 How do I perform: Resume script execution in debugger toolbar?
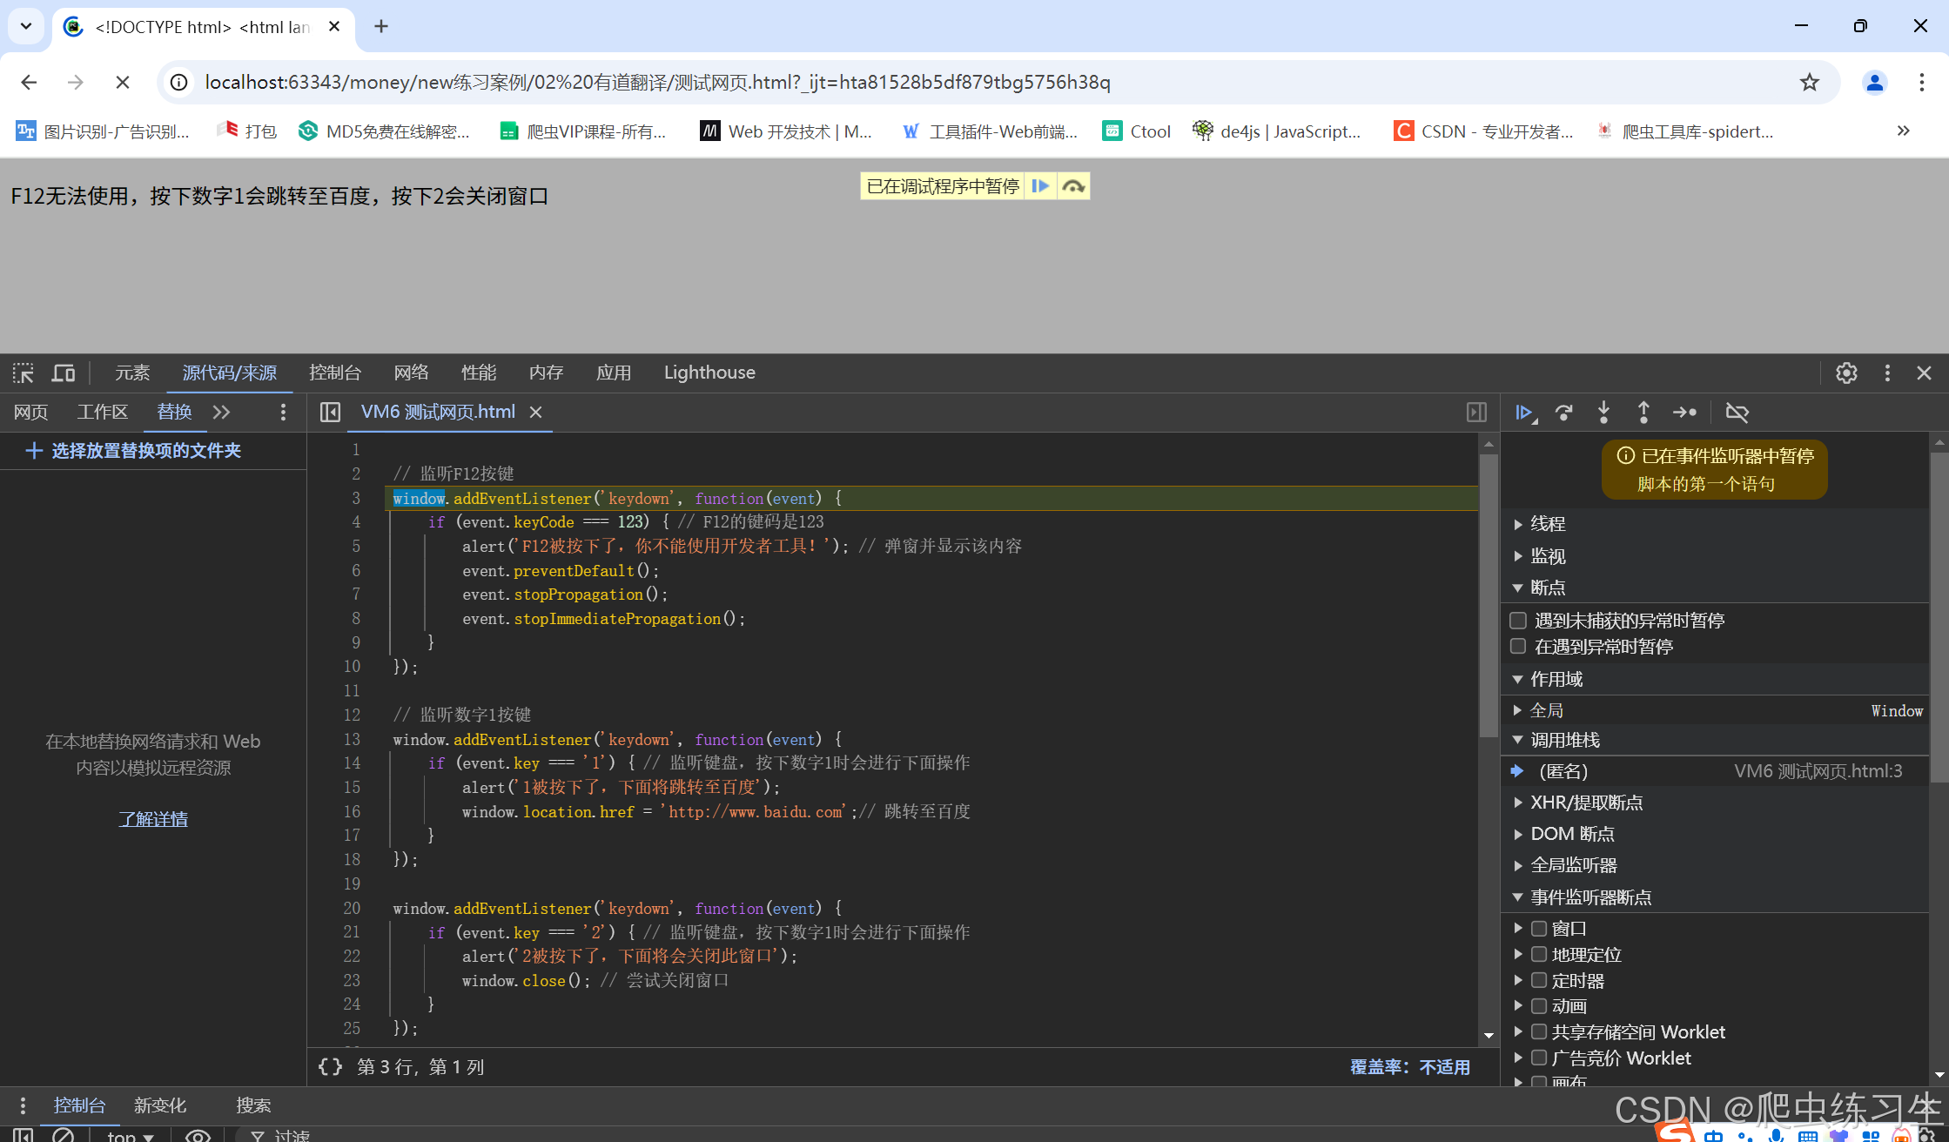point(1523,413)
